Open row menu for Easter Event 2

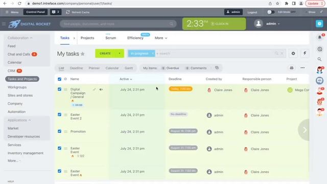[65, 114]
